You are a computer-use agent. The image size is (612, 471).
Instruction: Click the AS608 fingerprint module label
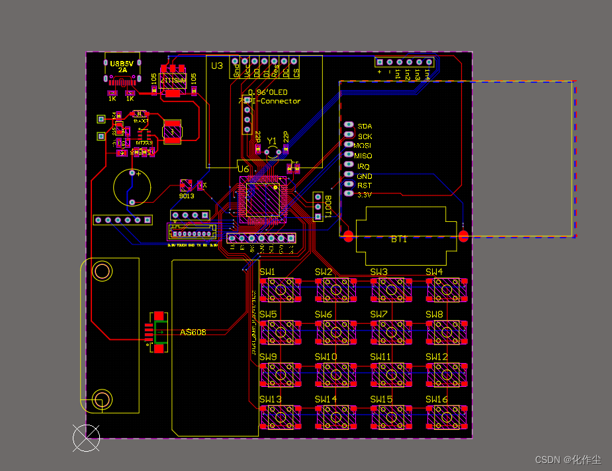coord(193,333)
